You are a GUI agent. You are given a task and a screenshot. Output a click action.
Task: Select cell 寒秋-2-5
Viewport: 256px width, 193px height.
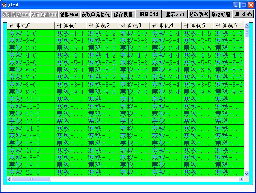[x=197, y=40]
